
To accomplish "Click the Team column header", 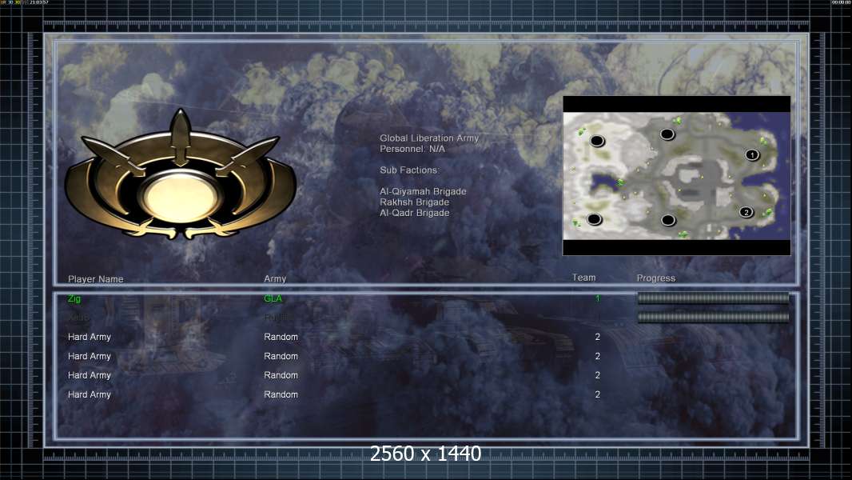I will 584,278.
